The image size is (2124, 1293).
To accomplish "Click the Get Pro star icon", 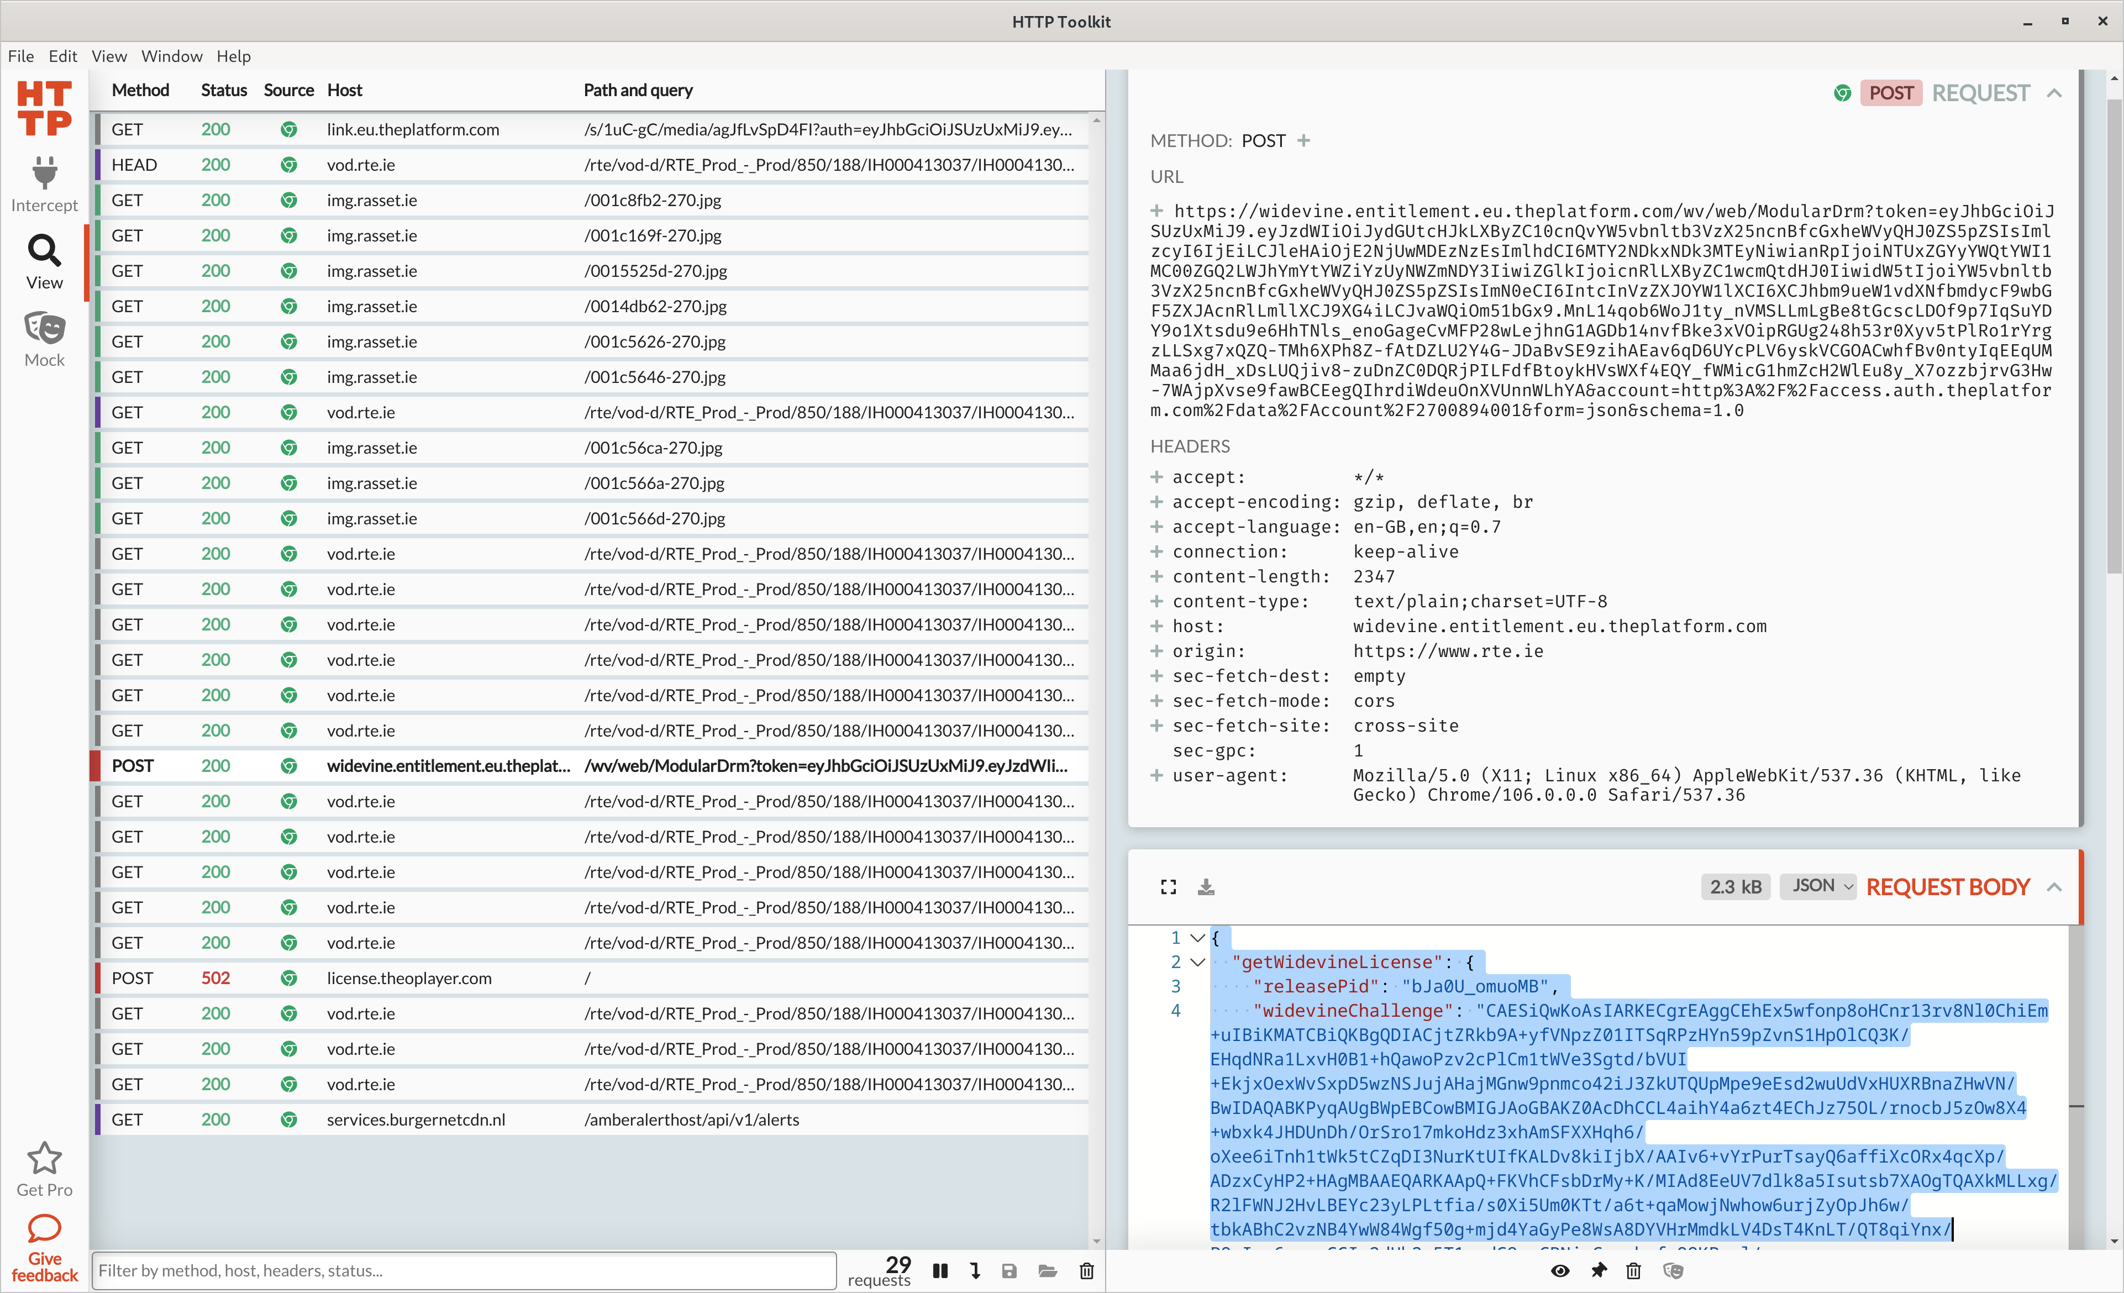I will (x=44, y=1159).
